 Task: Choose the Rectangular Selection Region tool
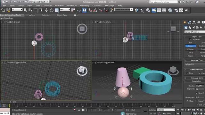[x=36, y=10]
